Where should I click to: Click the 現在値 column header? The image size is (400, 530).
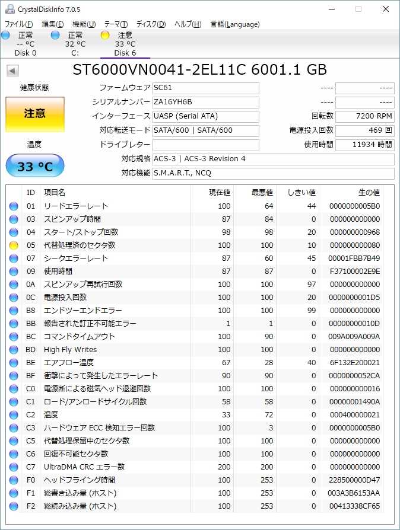(x=220, y=193)
